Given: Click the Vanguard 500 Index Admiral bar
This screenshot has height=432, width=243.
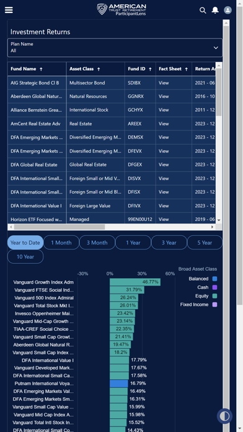Looking at the screenshot, I should pyautogui.click(x=124, y=297).
